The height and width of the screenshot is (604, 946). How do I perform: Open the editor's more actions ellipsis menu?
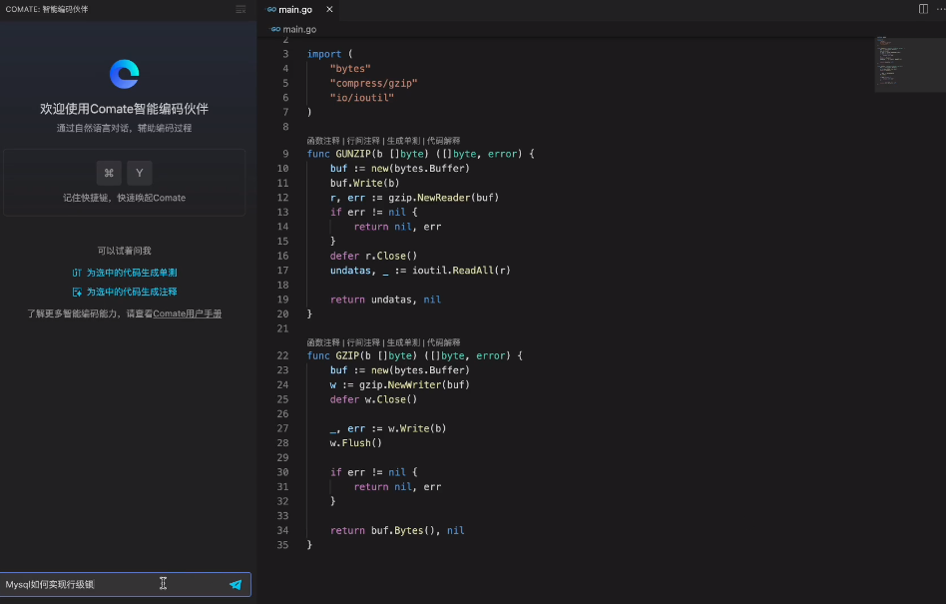click(938, 9)
